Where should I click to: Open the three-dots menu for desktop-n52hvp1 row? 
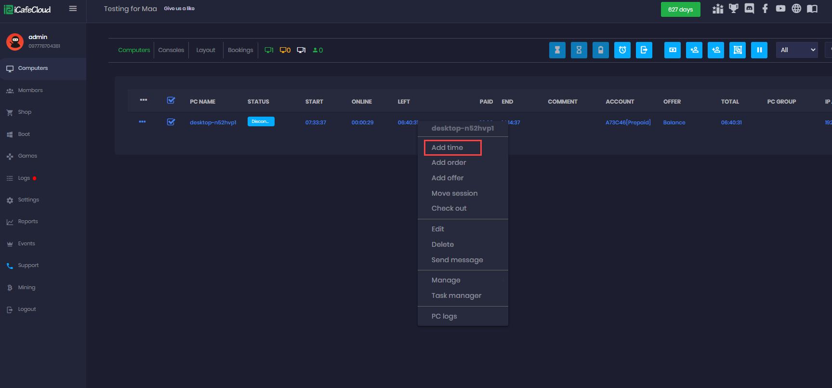142,122
